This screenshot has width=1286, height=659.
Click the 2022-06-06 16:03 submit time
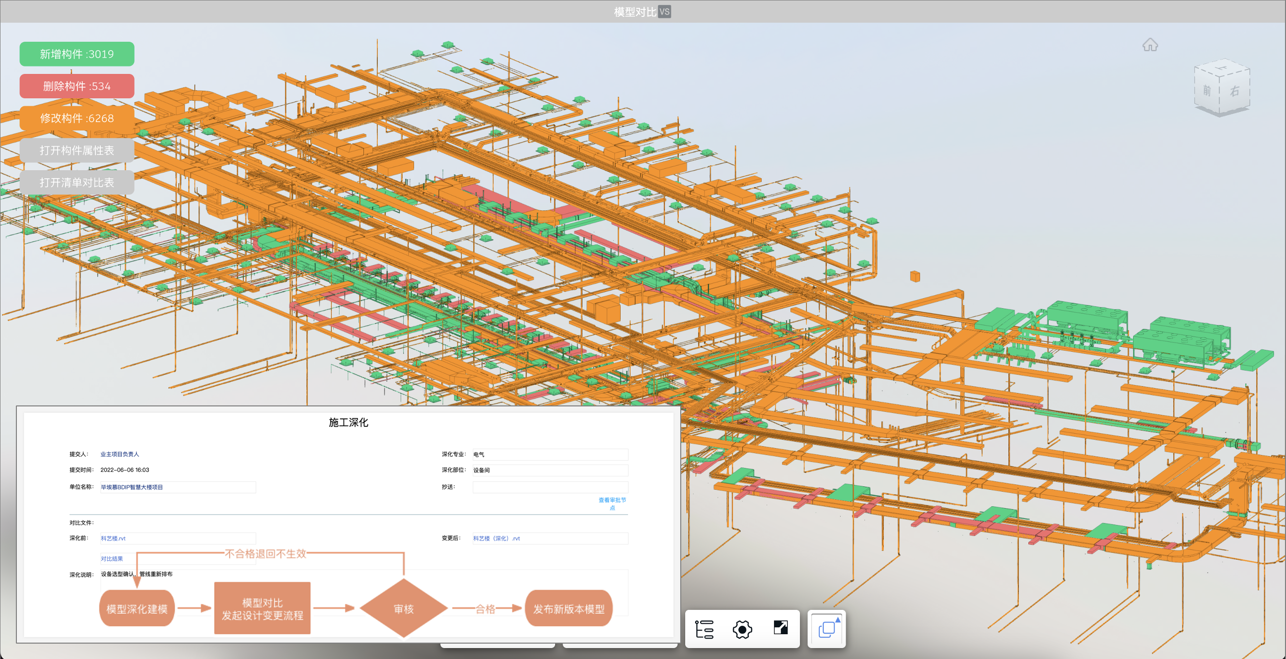pyautogui.click(x=125, y=470)
